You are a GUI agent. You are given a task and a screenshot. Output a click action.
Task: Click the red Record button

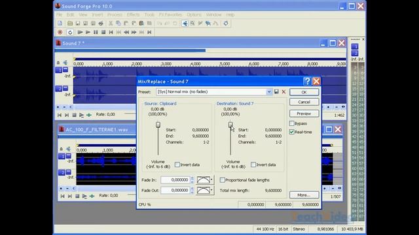(60, 32)
